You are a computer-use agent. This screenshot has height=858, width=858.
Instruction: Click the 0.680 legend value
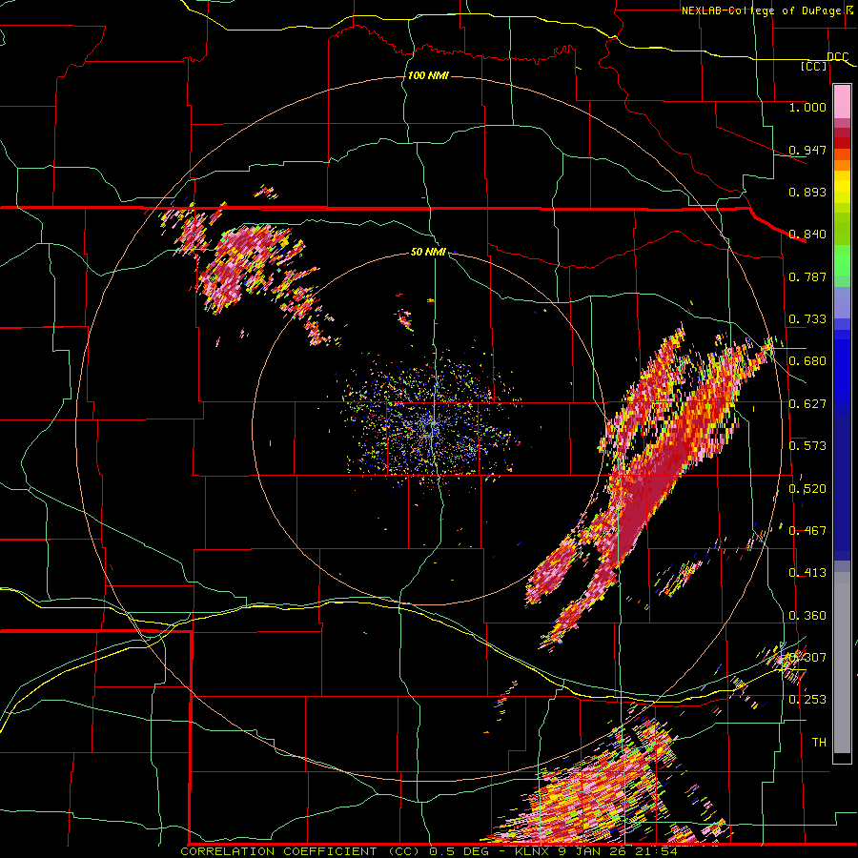[807, 361]
